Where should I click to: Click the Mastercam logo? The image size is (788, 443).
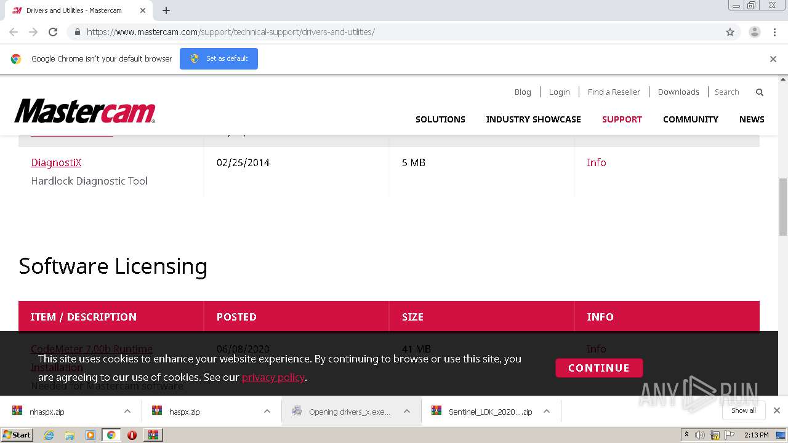tap(85, 111)
